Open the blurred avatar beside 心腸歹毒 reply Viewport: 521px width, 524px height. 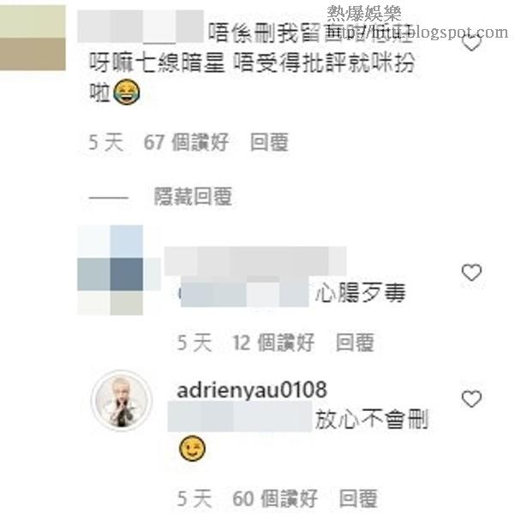pos(118,270)
